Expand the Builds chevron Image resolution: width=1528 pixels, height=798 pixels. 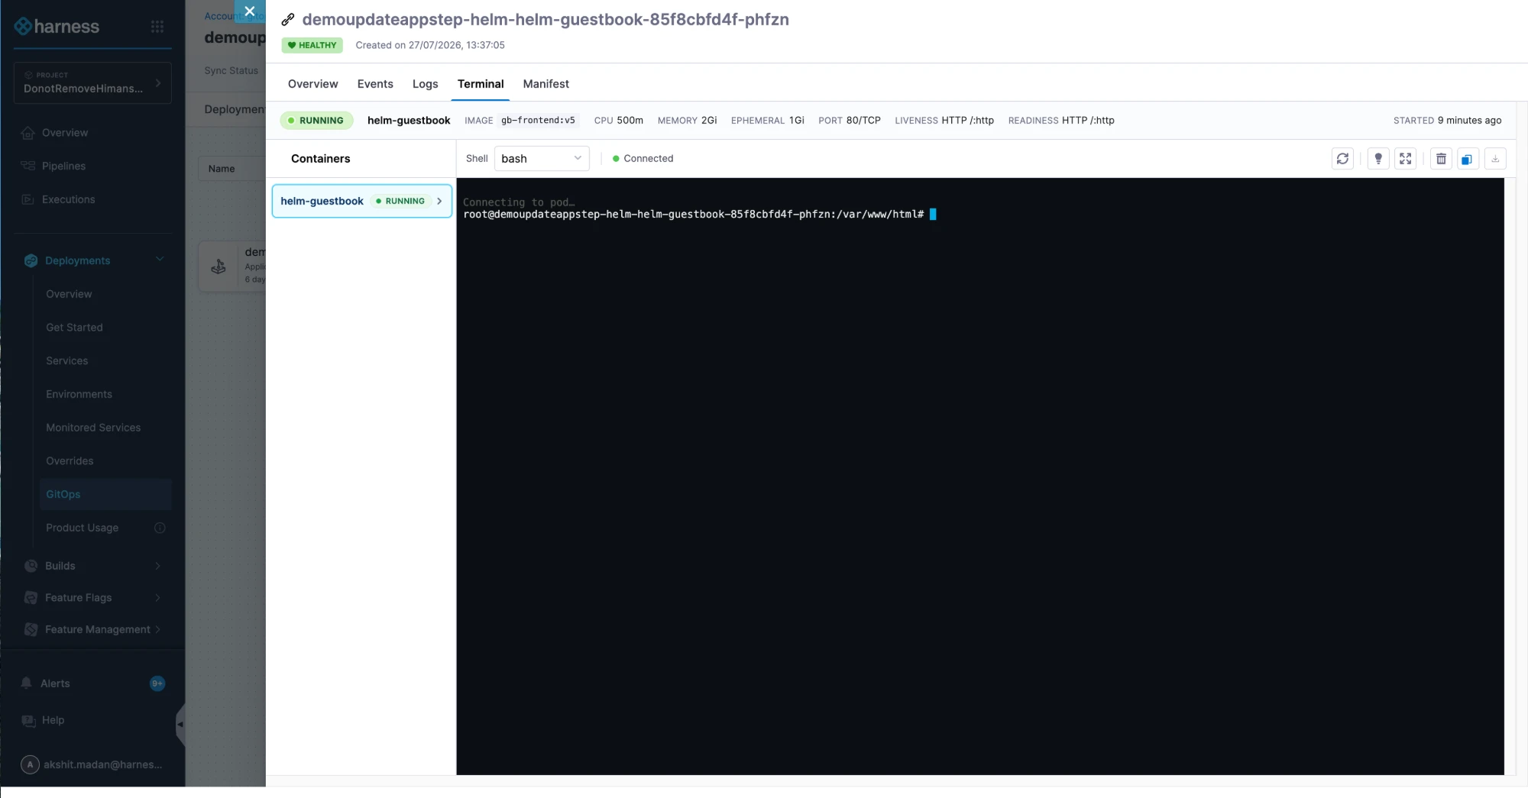[158, 566]
